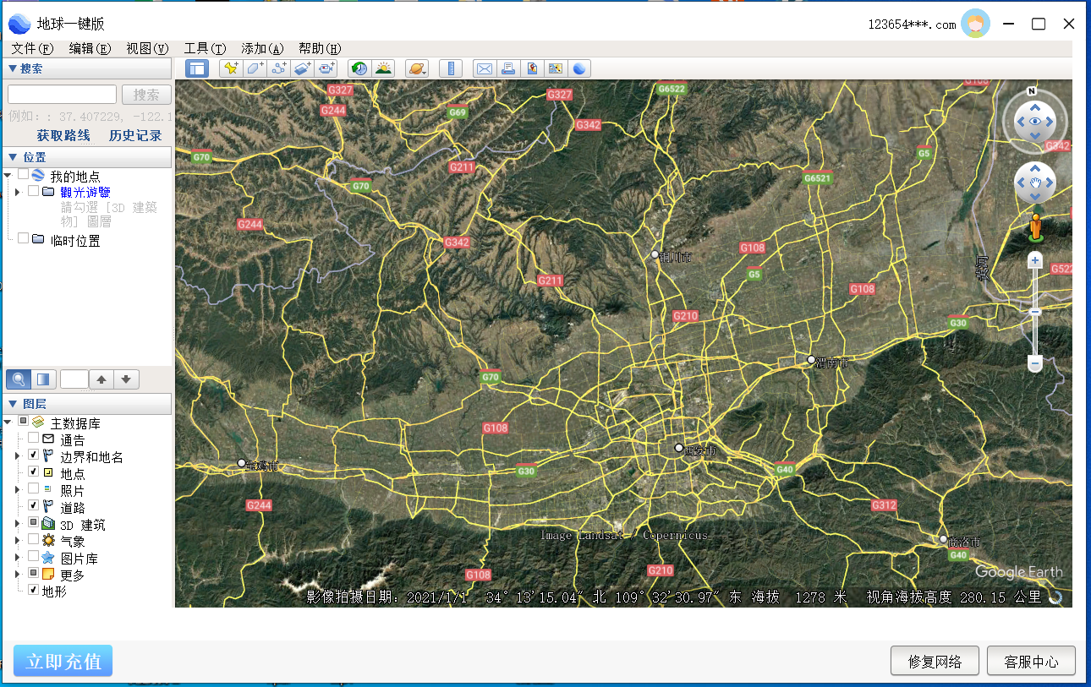Click the small field beside the transparency icon
Viewport: 1091px width, 687px height.
coord(74,379)
